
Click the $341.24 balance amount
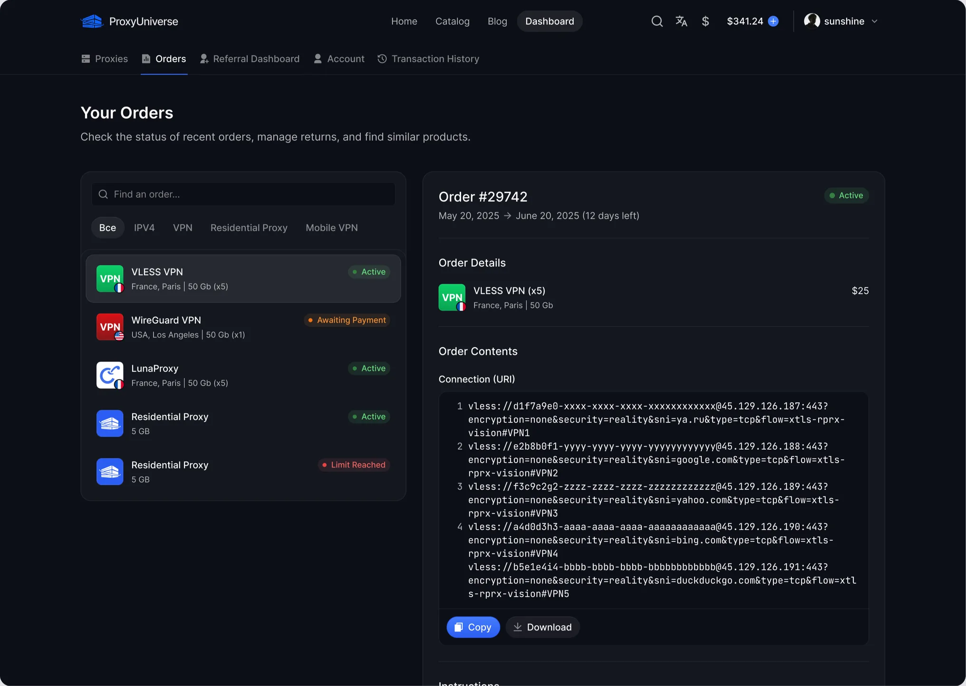tap(745, 21)
